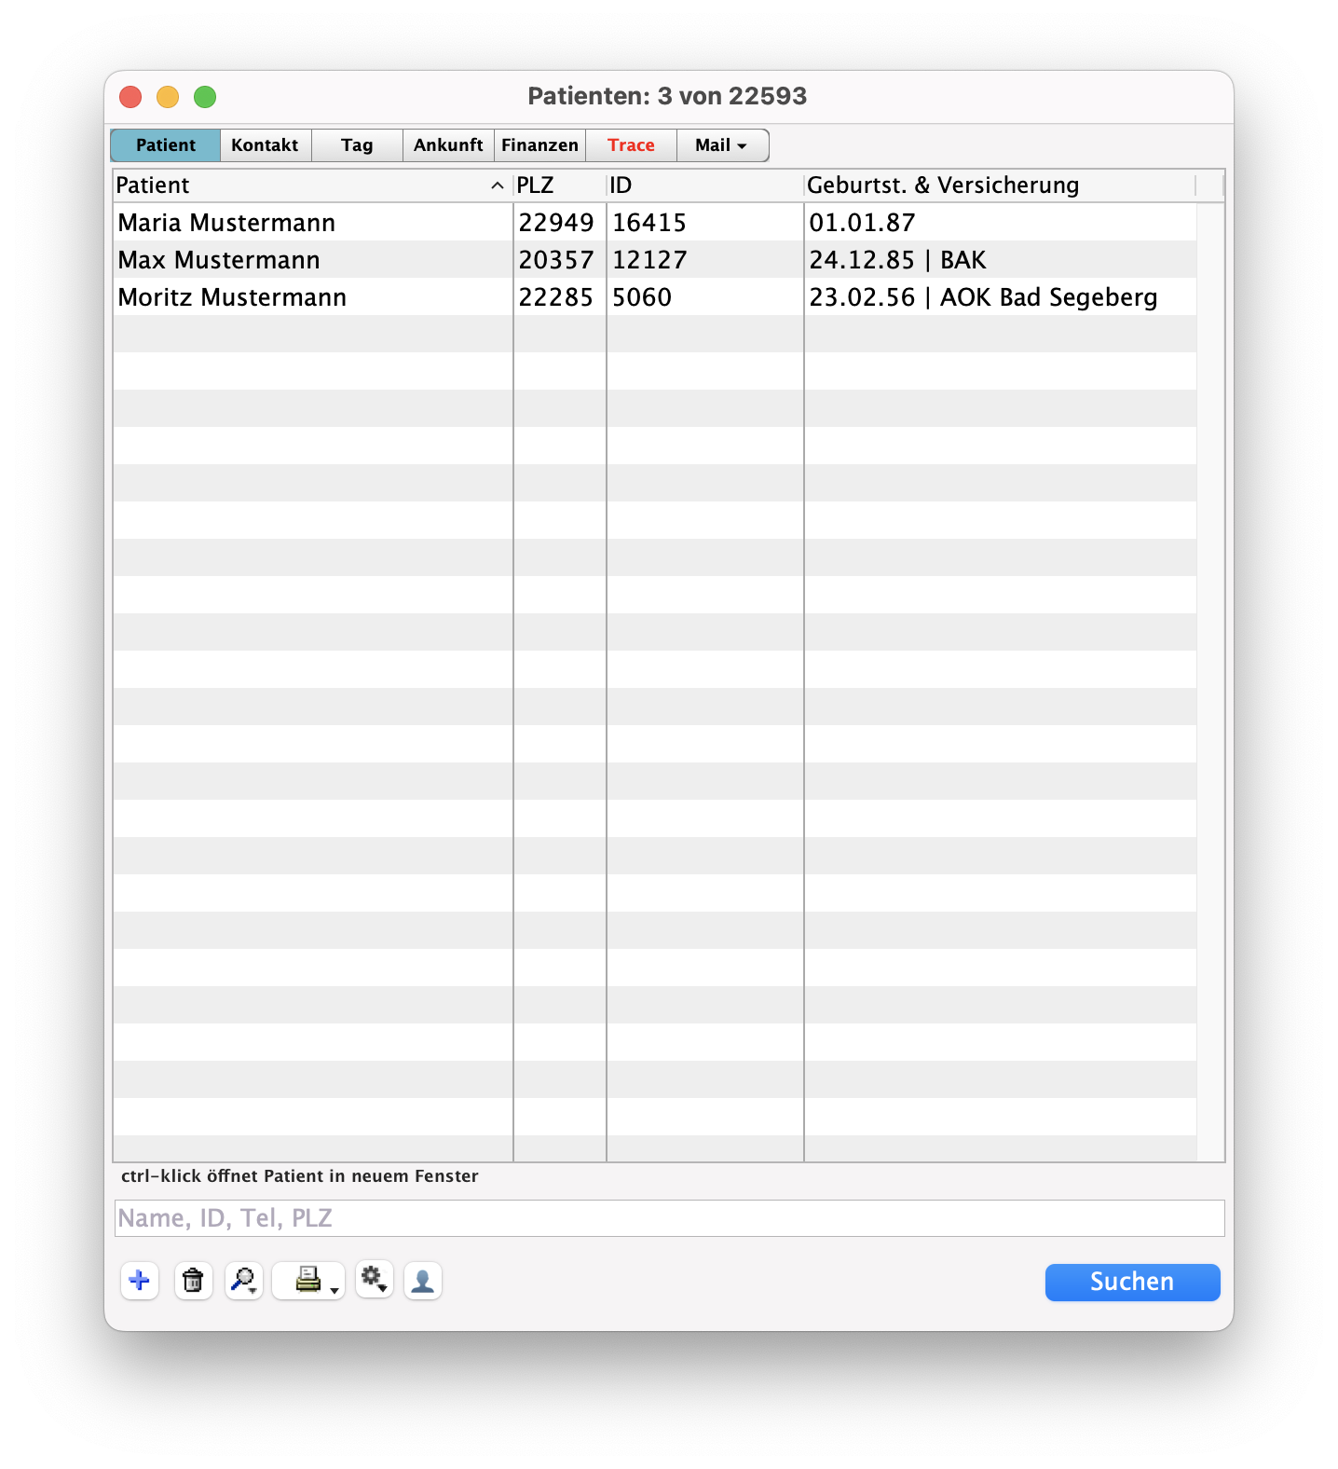Viewport: 1338px width, 1469px height.
Task: Switch to the Kontakt tab
Action: pyautogui.click(x=265, y=145)
